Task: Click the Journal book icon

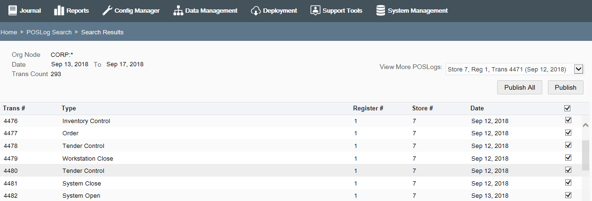Action: pyautogui.click(x=13, y=10)
